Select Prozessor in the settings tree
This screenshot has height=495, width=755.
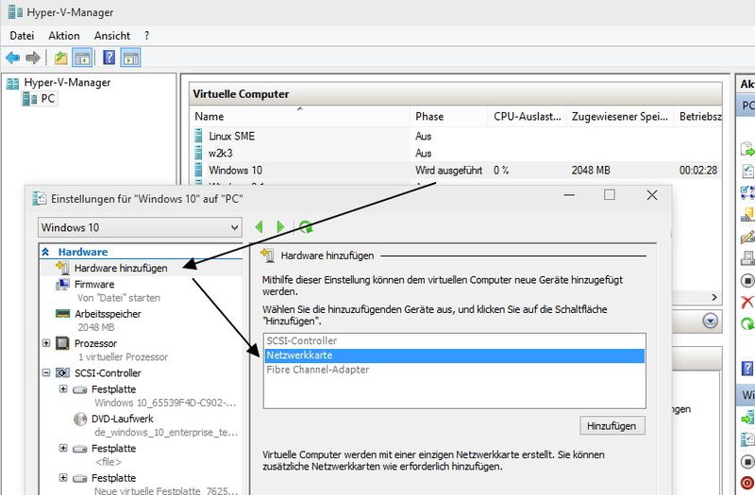[95, 343]
